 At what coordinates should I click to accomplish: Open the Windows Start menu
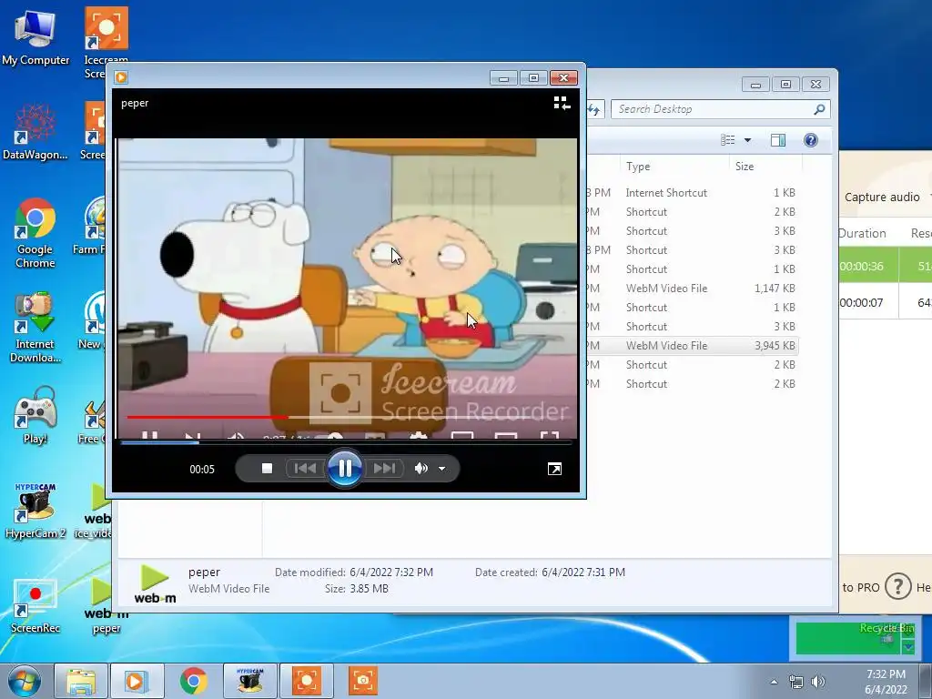(24, 681)
